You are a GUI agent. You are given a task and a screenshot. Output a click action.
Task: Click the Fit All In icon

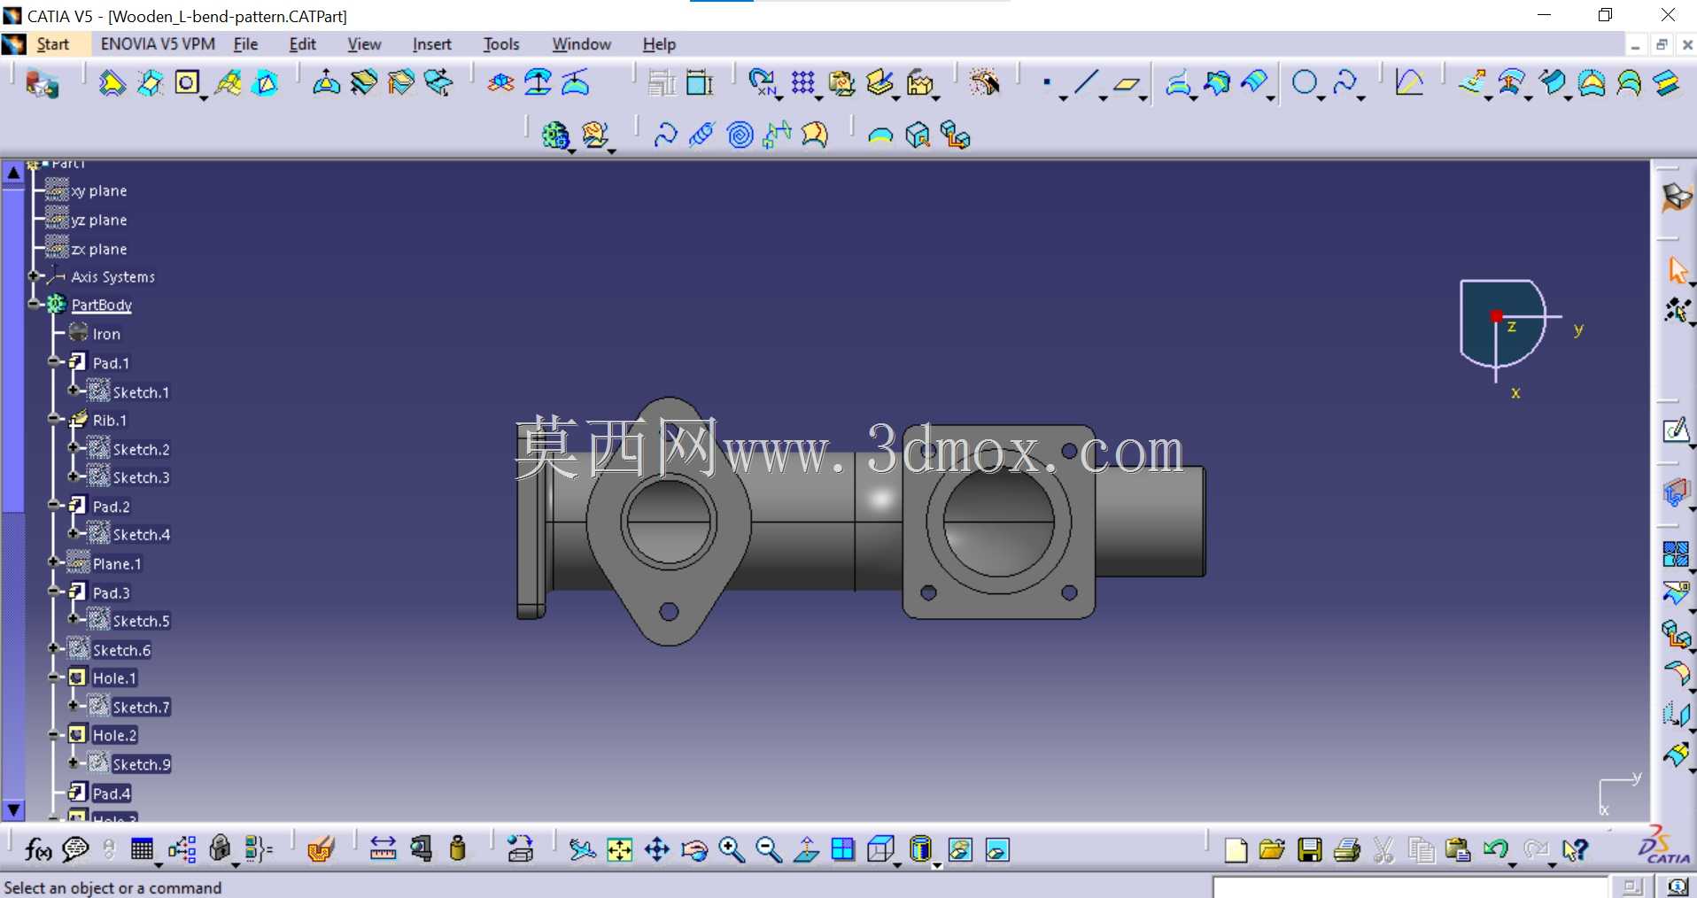tap(619, 850)
